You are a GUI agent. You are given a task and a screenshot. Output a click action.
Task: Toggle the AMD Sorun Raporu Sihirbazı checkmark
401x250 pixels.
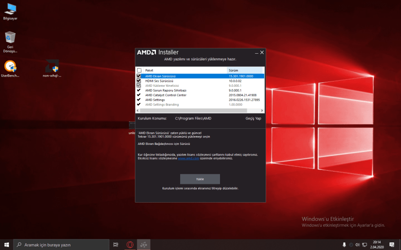(138, 90)
